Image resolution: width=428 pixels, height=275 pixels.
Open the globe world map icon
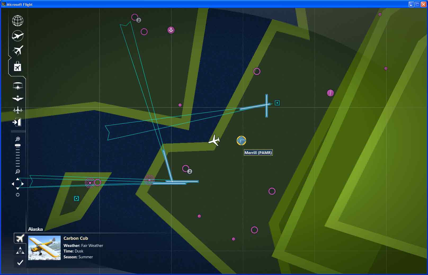coord(18,21)
